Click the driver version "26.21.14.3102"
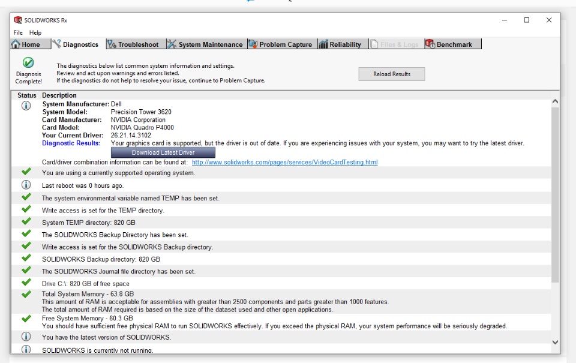The image size is (576, 363). [x=131, y=135]
